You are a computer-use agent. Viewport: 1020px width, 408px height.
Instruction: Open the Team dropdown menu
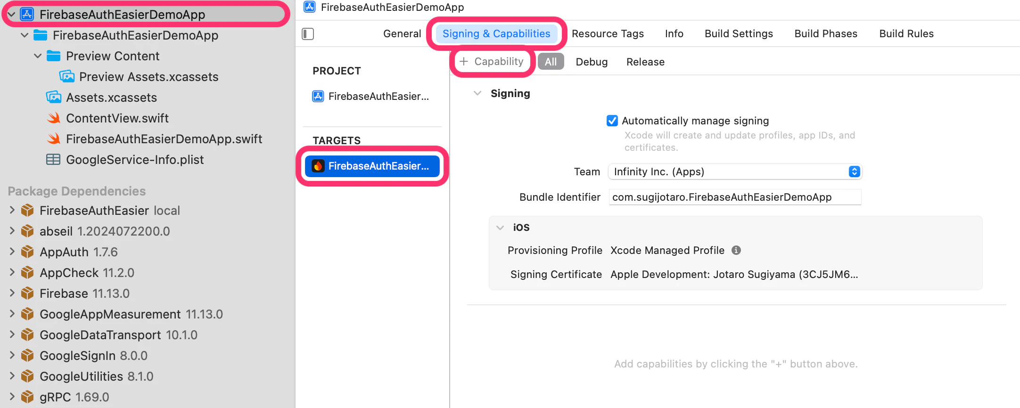[735, 171]
